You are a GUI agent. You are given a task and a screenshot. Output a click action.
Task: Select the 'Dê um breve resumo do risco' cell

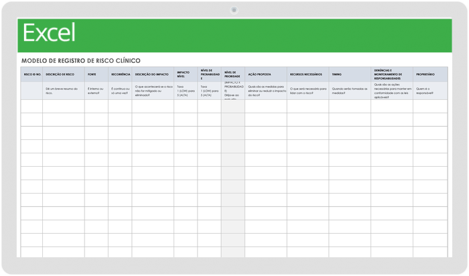pyautogui.click(x=64, y=90)
